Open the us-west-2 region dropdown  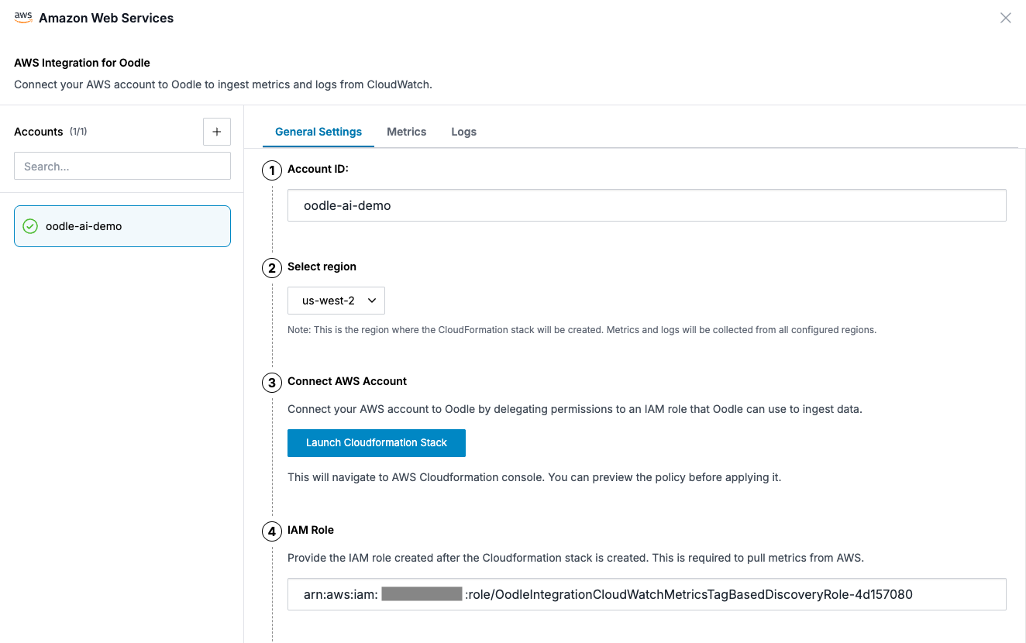pyautogui.click(x=336, y=301)
